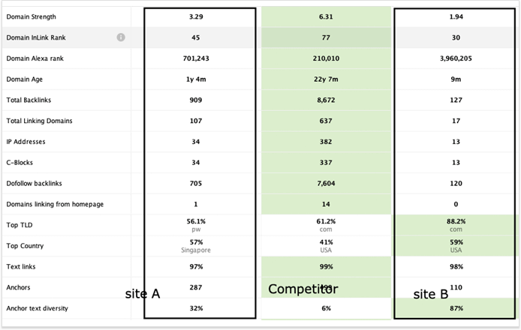The image size is (521, 330).
Task: Select the Domain Strength row label
Action: (31, 16)
